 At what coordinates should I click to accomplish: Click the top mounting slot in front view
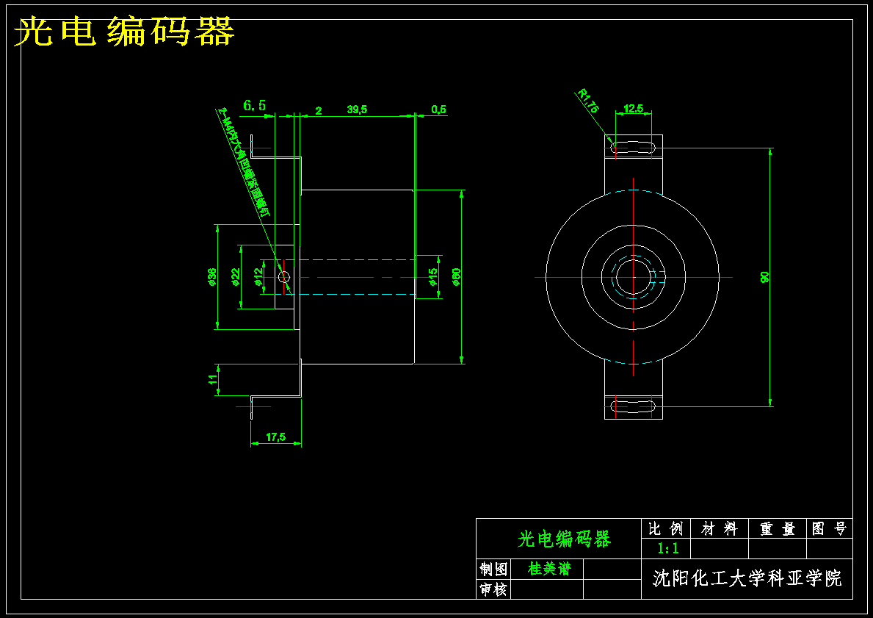pyautogui.click(x=634, y=148)
